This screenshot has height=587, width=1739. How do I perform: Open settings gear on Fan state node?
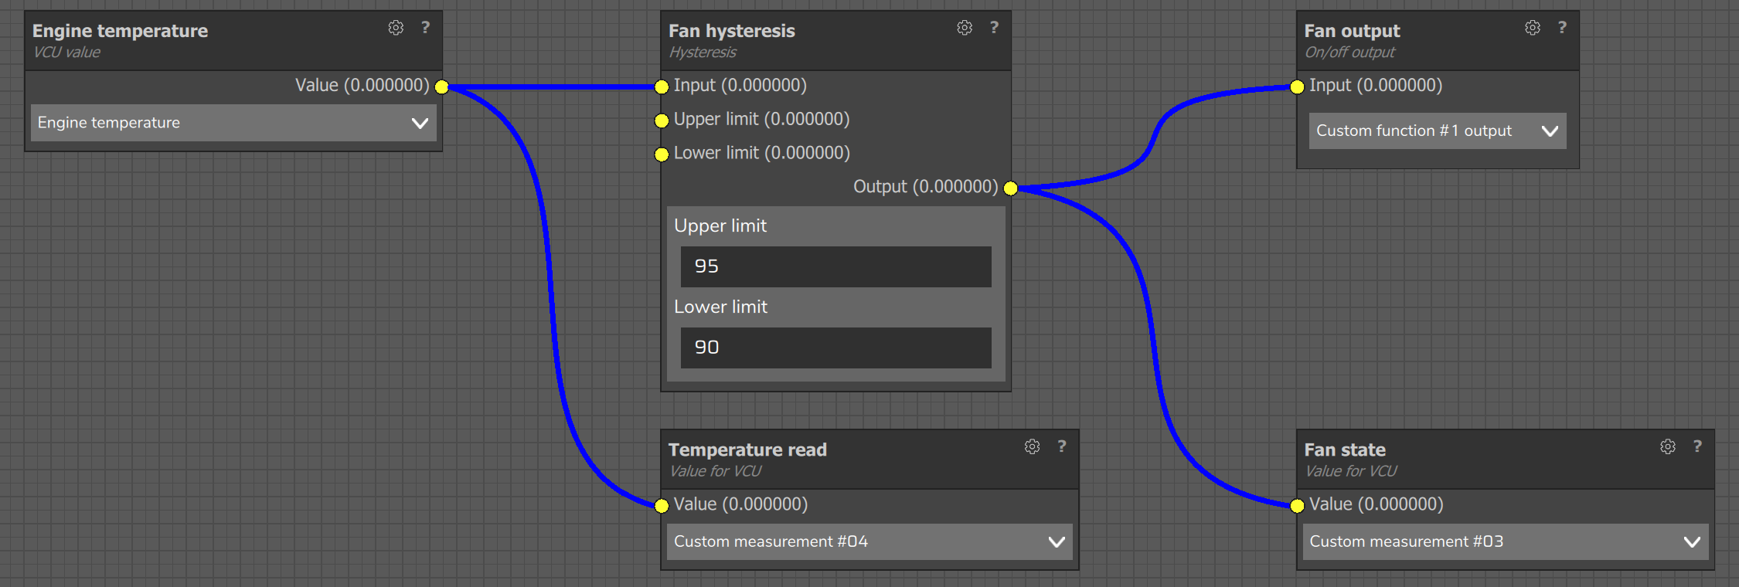(x=1668, y=446)
